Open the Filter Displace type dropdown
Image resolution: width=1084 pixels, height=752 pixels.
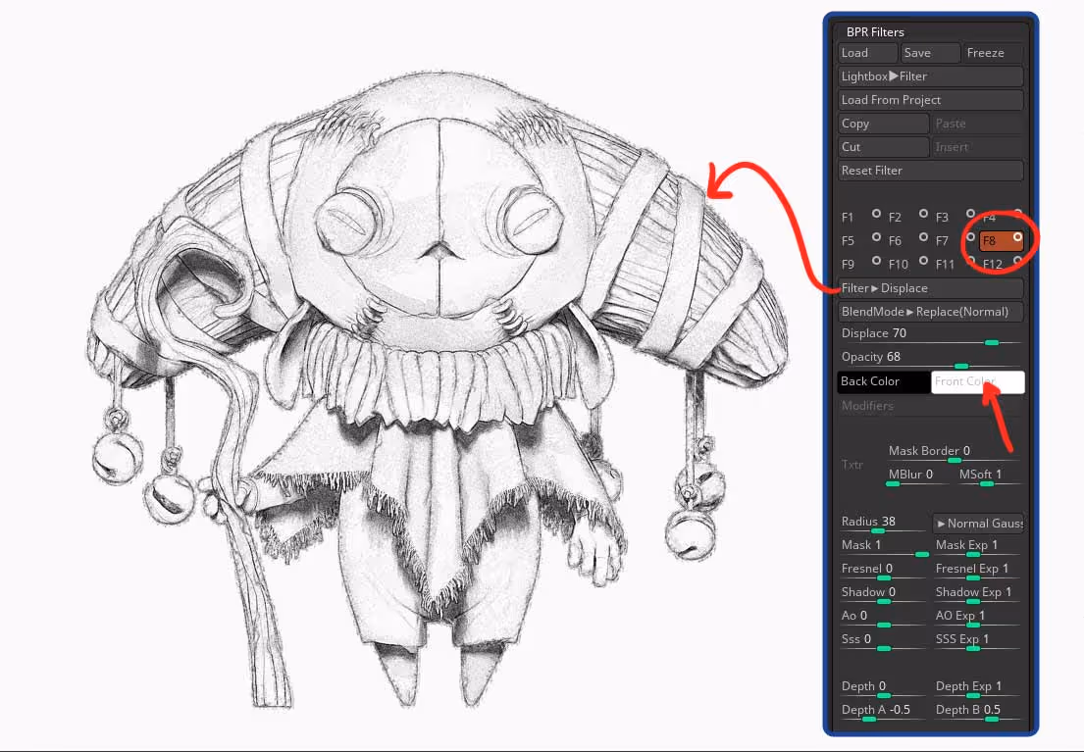click(x=931, y=288)
